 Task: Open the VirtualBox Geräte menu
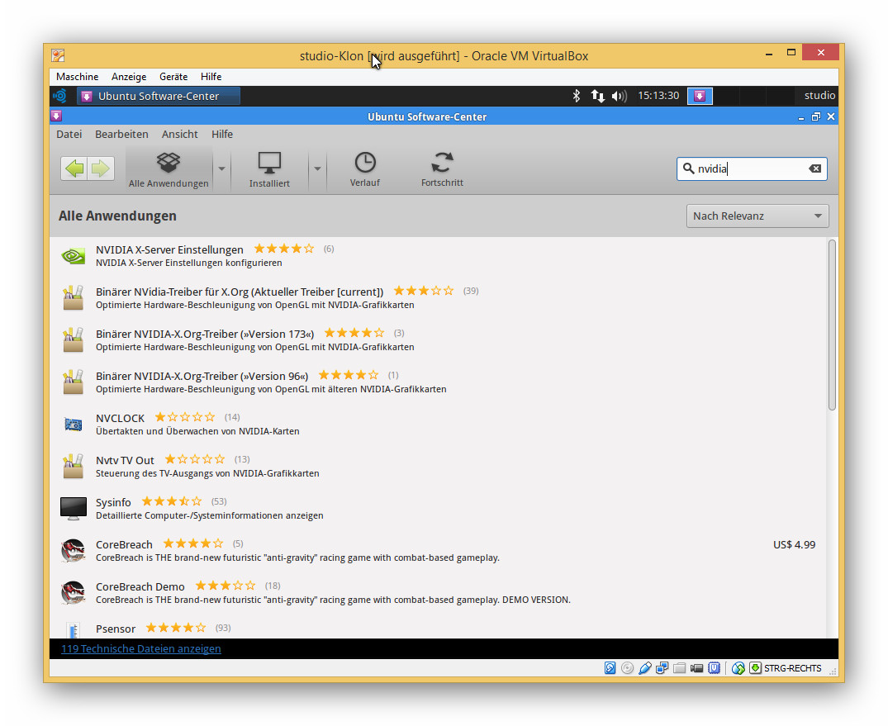(x=173, y=77)
